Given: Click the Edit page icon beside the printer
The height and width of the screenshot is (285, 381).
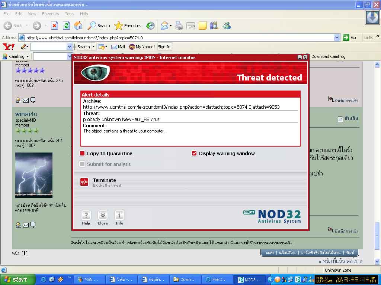Looking at the screenshot, I should [x=191, y=26].
